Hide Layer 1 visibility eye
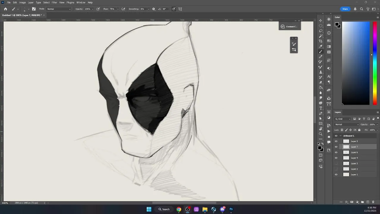Viewport: 380px width, 214px height. [x=336, y=174]
